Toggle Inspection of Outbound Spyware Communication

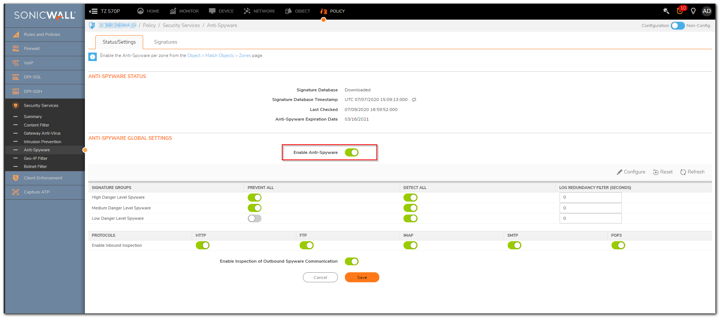[352, 262]
